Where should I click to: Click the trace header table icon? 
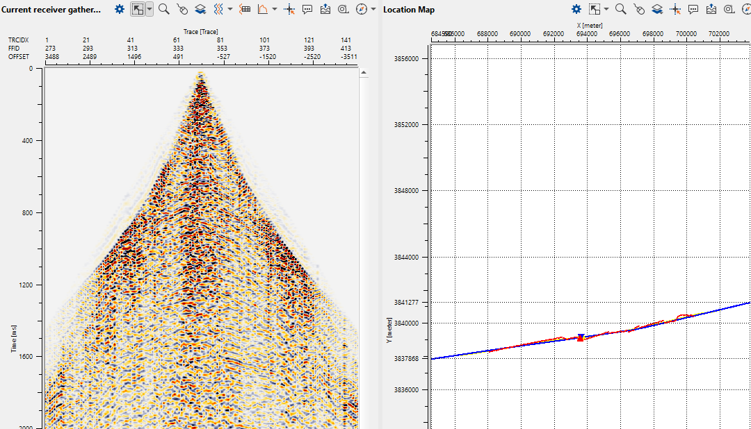point(244,9)
